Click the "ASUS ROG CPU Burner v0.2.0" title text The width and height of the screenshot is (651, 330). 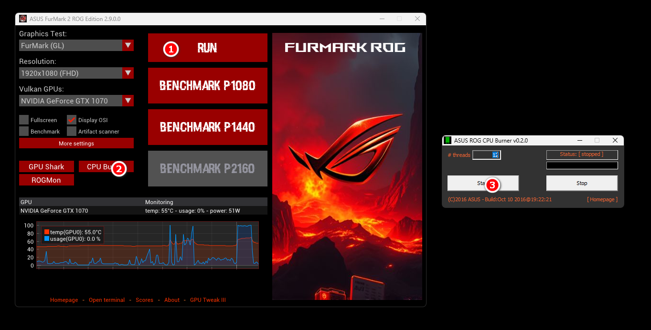tap(491, 141)
